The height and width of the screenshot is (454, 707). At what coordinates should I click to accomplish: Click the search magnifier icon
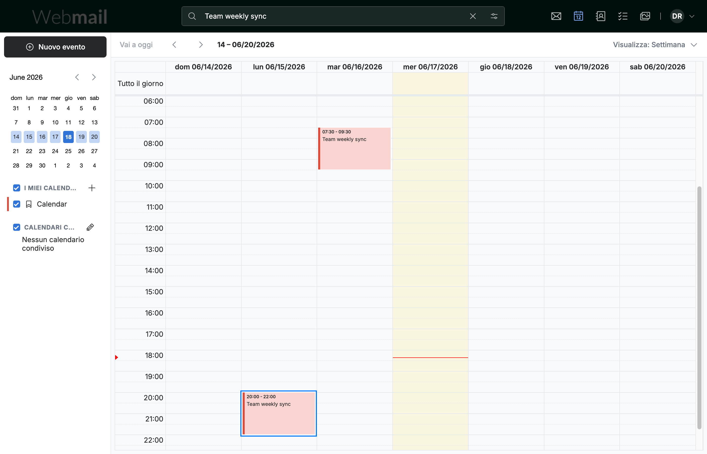pyautogui.click(x=192, y=16)
